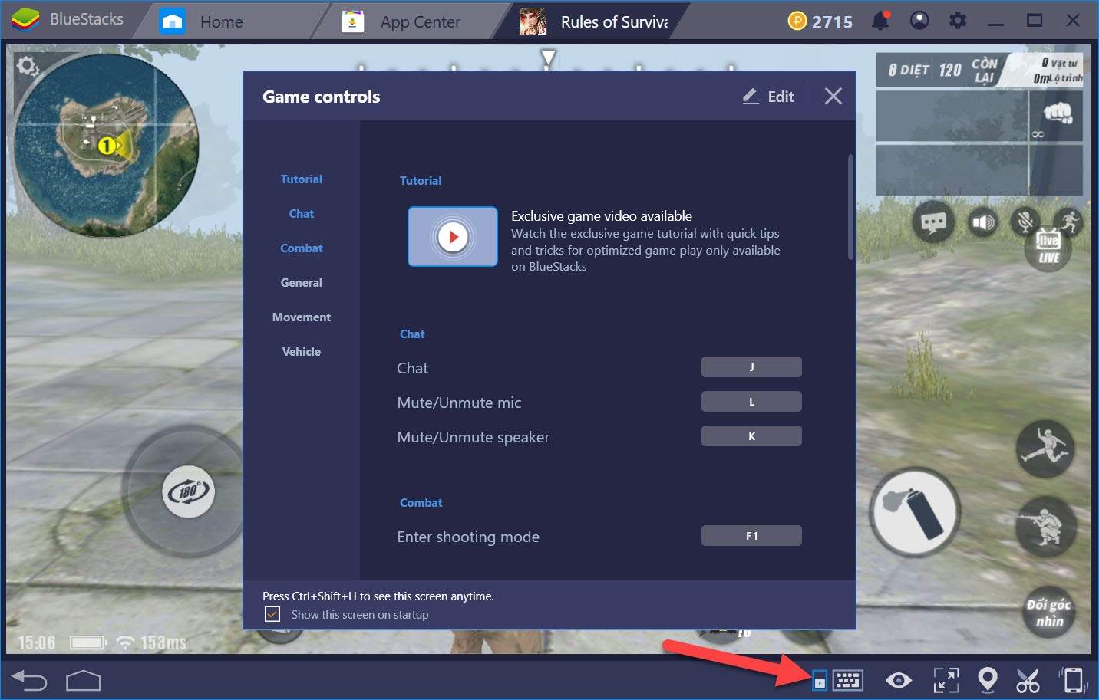Tap the Đổi góc nhìn view button
This screenshot has height=700, width=1099.
tap(1048, 611)
